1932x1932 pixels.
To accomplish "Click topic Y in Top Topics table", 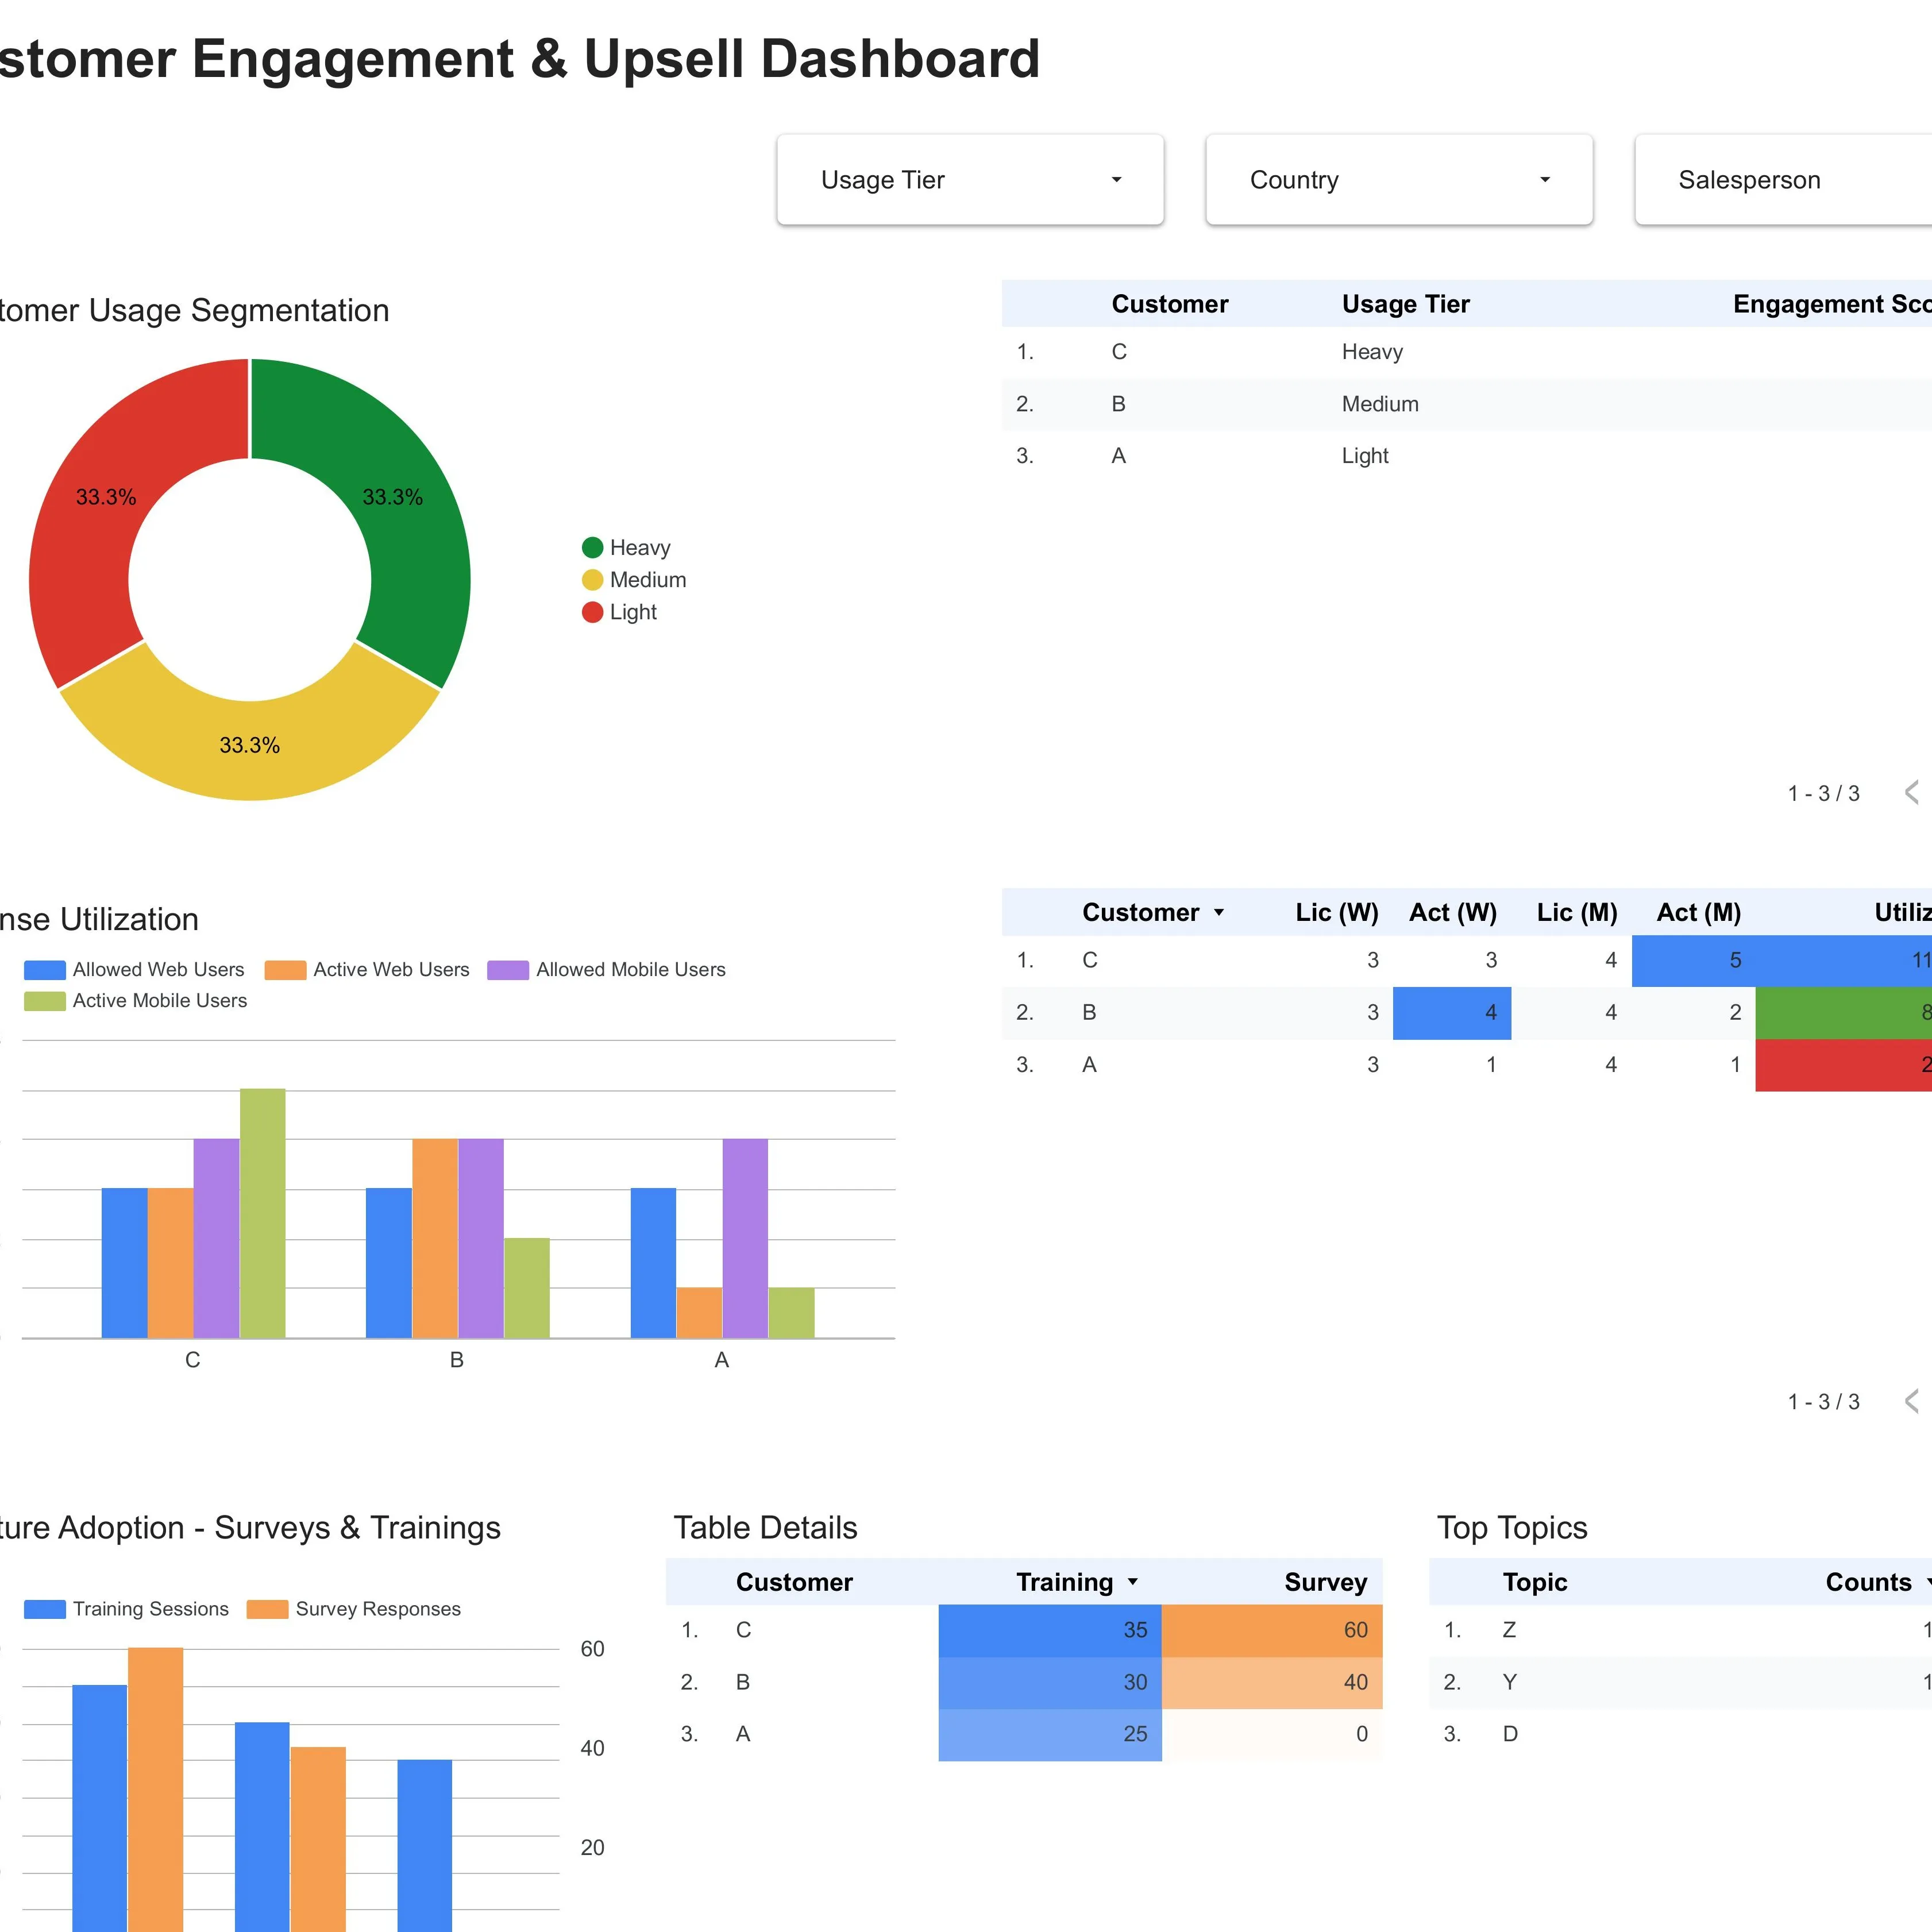I will [x=1509, y=1683].
